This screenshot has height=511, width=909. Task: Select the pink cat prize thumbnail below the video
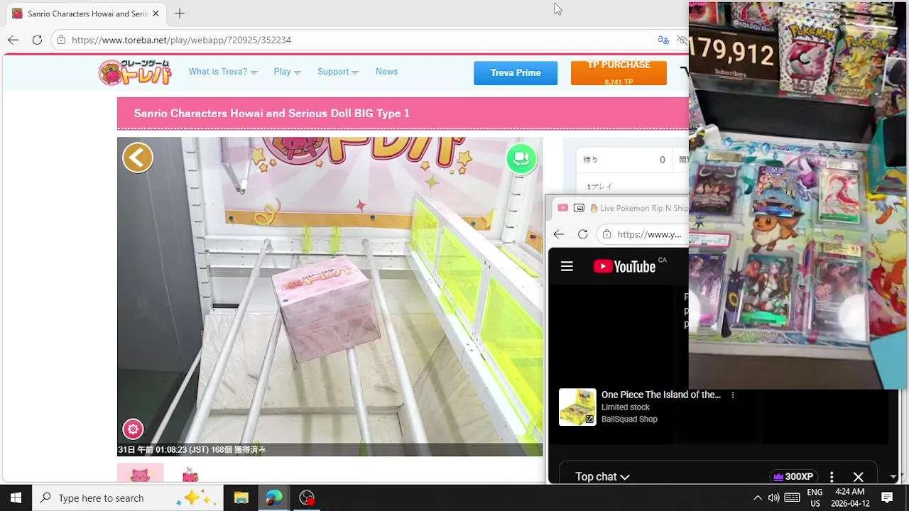click(x=140, y=473)
